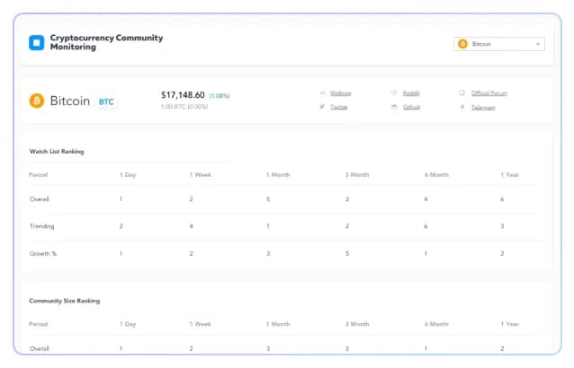The image size is (574, 368).
Task: Click the 1 Year column header in Watch List Ranking
Action: pos(509,175)
